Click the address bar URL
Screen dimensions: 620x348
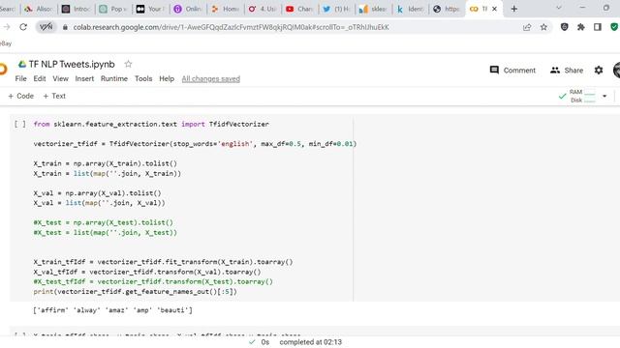pyautogui.click(x=231, y=27)
